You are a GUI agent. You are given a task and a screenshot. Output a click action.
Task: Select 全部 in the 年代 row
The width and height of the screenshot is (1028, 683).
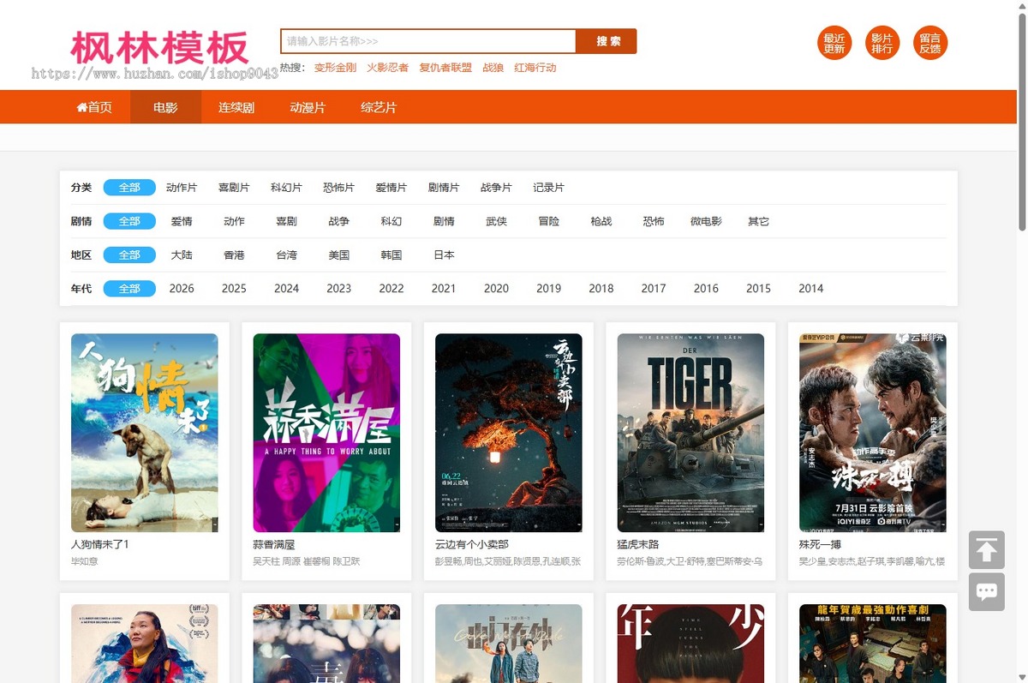[x=129, y=289]
